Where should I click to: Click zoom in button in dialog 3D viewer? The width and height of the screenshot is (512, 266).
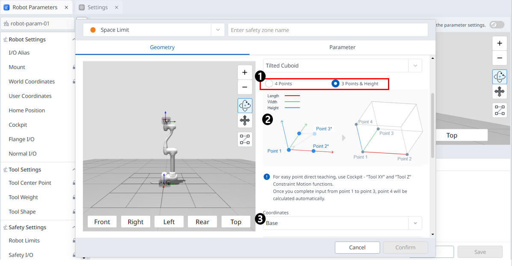click(x=245, y=73)
